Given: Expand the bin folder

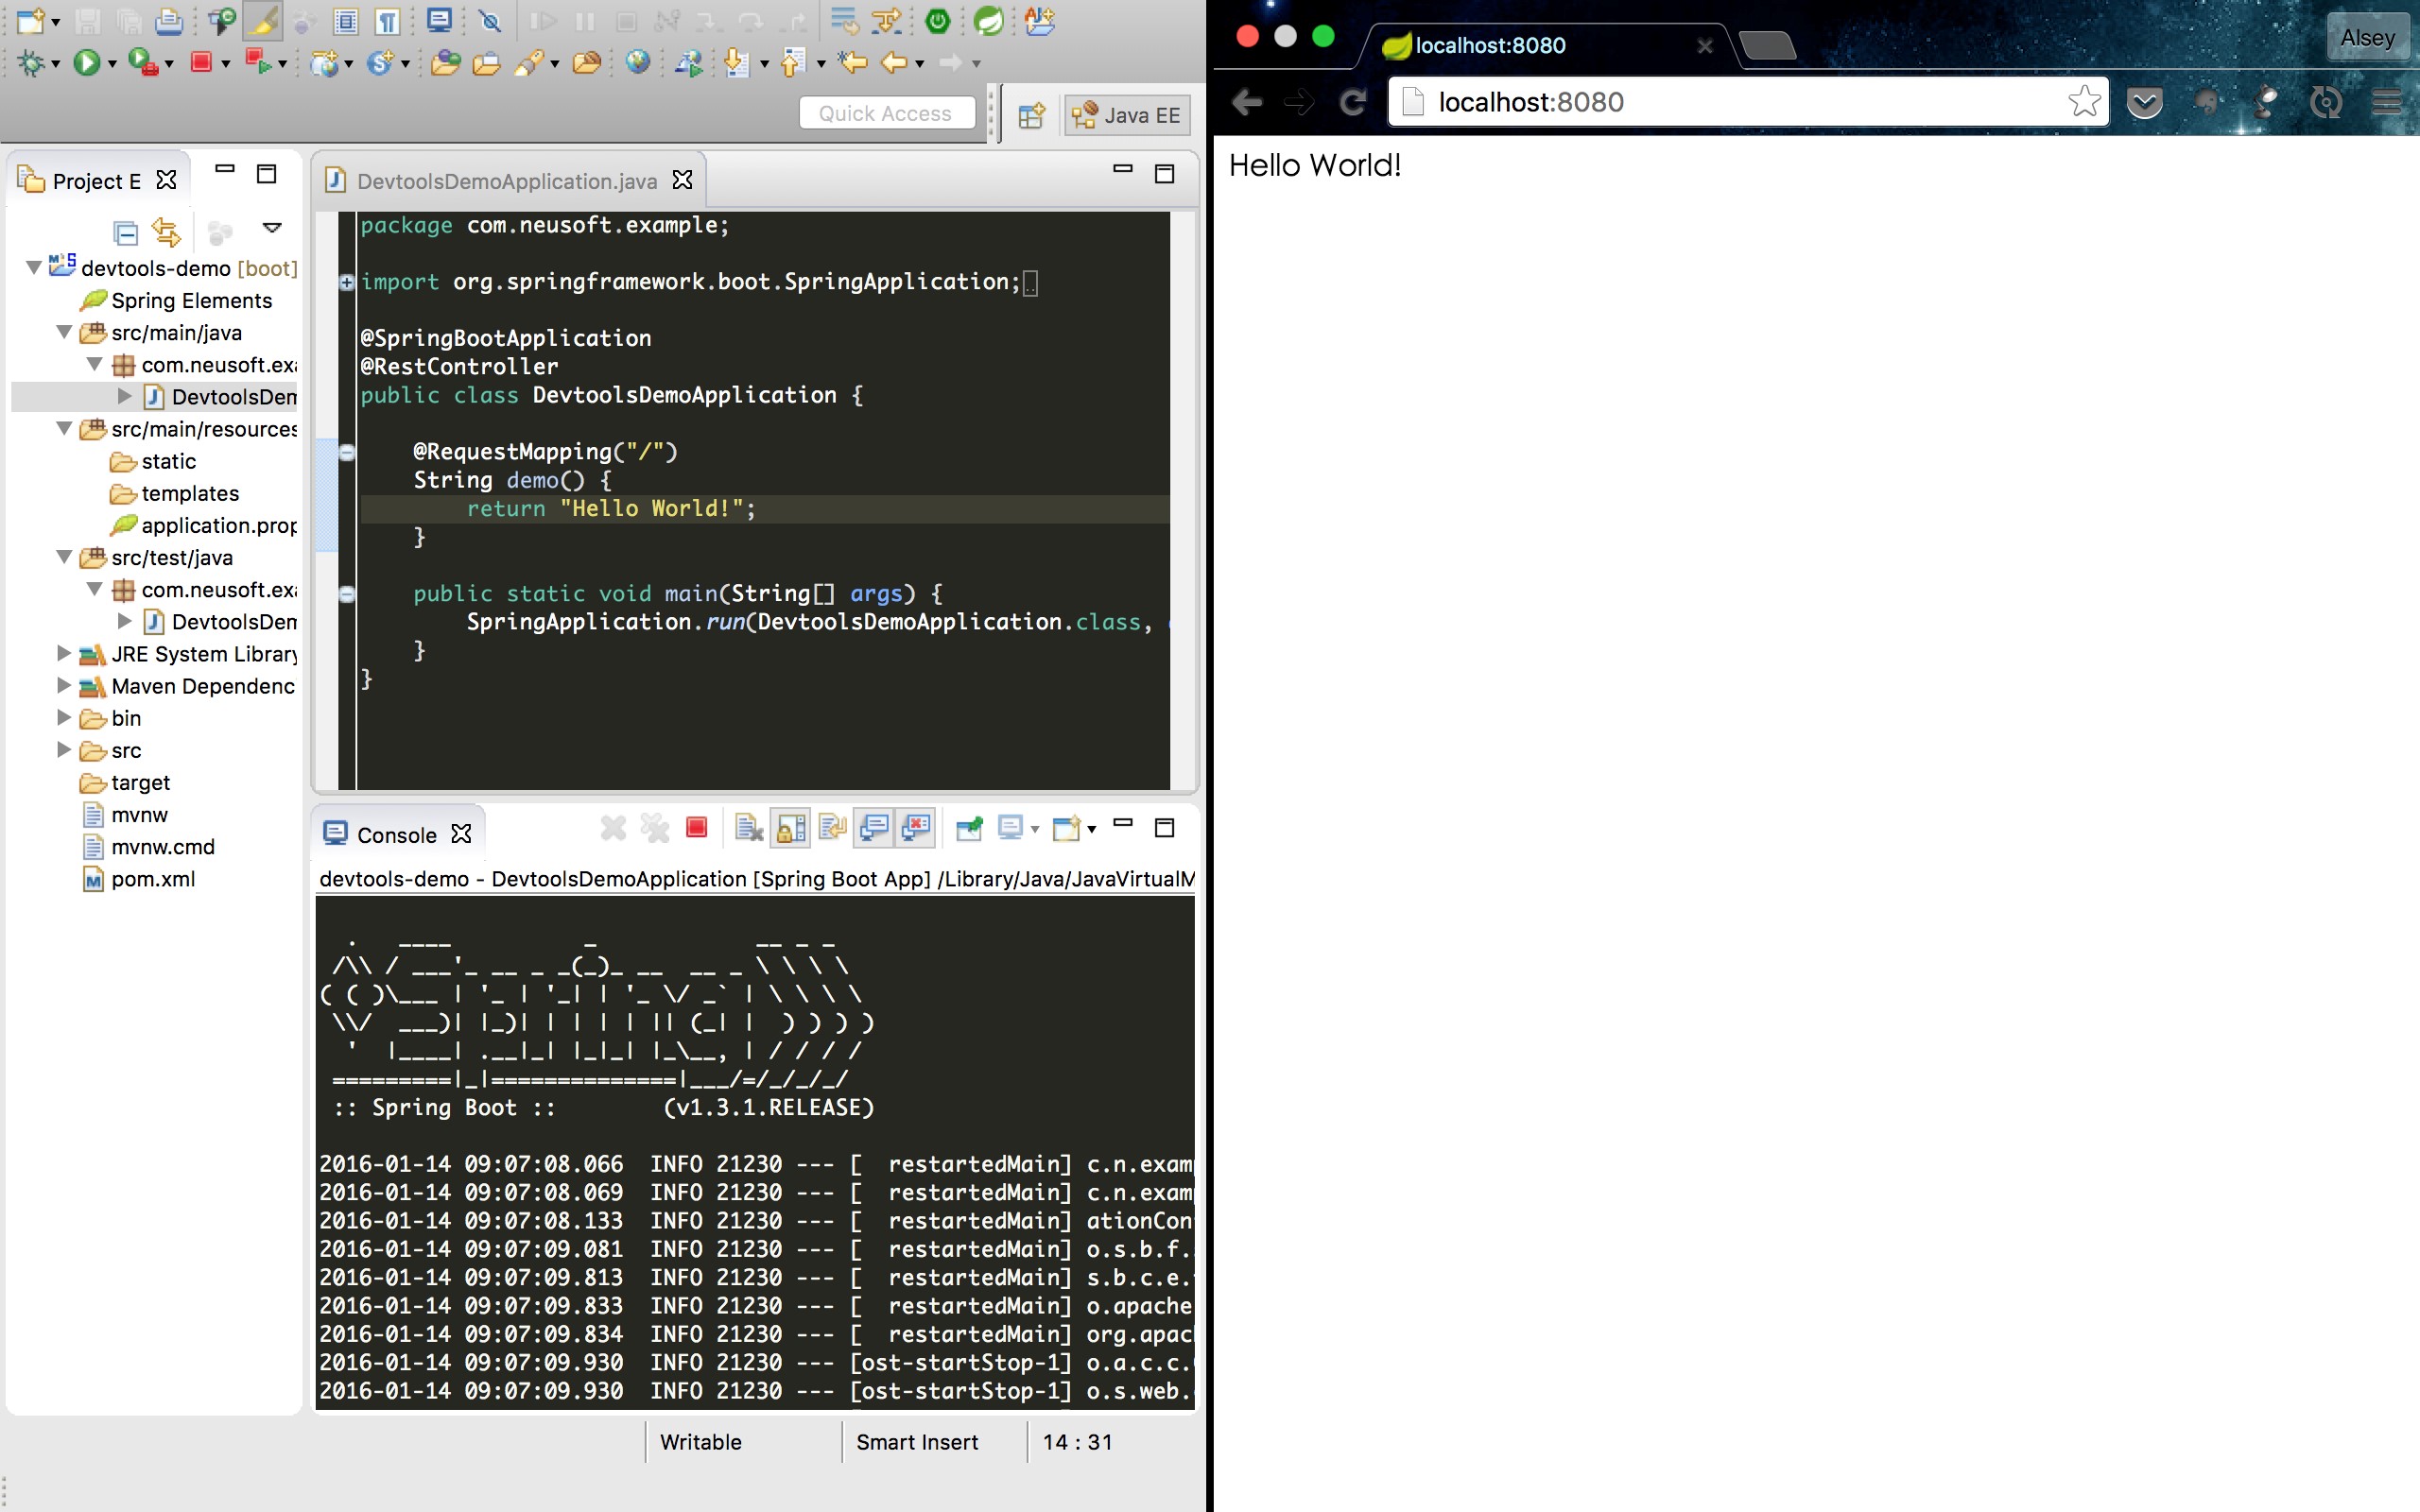Looking at the screenshot, I should pos(63,717).
